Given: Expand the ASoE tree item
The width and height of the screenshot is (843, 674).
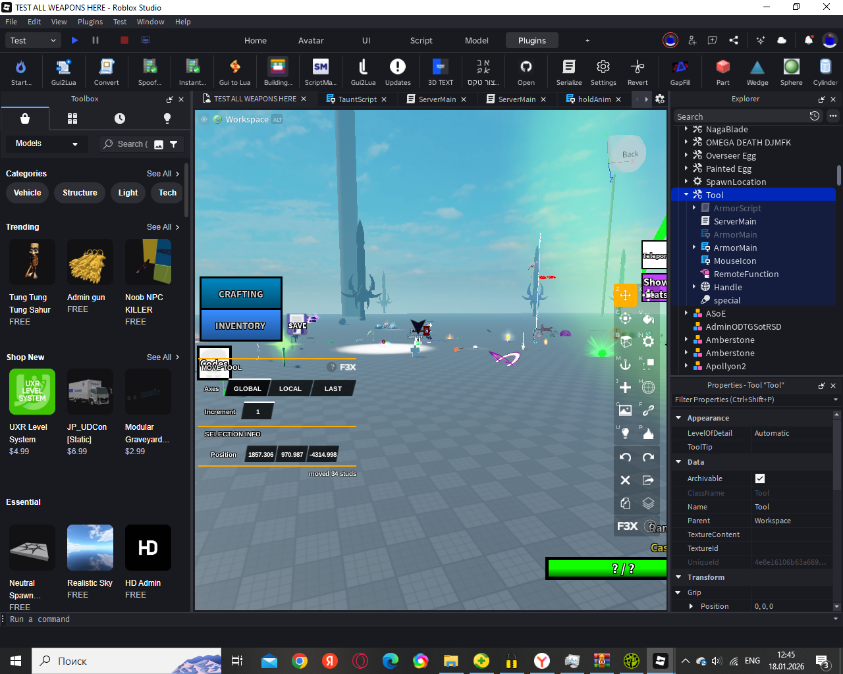Looking at the screenshot, I should tap(686, 313).
